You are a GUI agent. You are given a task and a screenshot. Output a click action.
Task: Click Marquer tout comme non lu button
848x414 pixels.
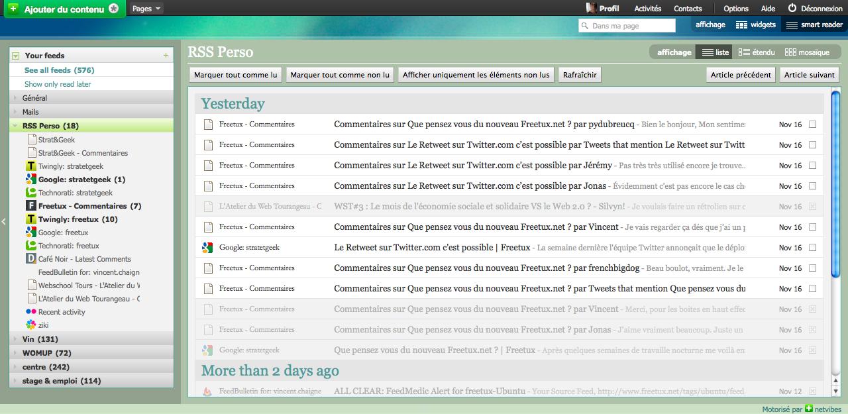pos(340,75)
